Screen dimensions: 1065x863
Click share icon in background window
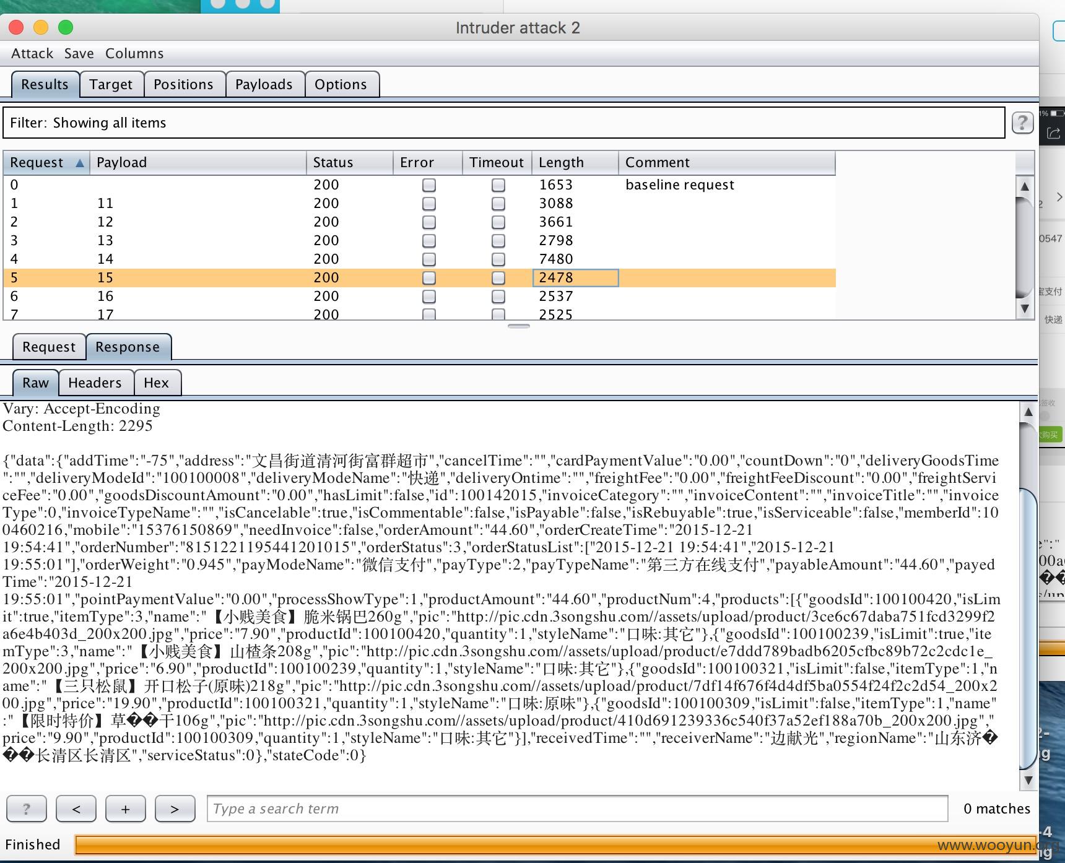[1053, 132]
